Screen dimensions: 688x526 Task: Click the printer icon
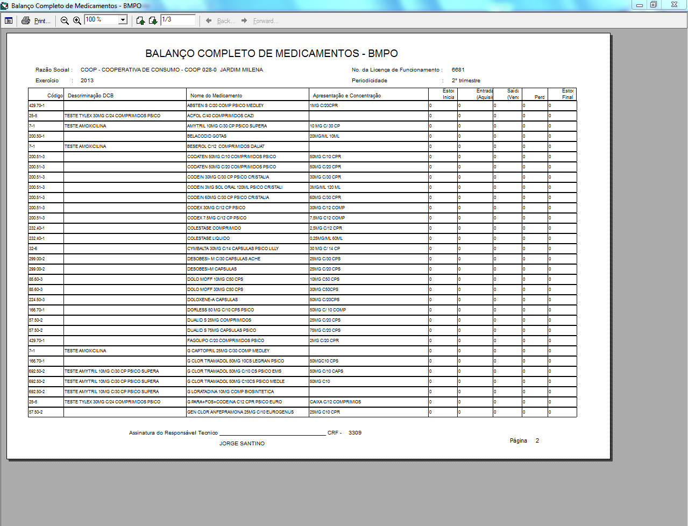(26, 20)
